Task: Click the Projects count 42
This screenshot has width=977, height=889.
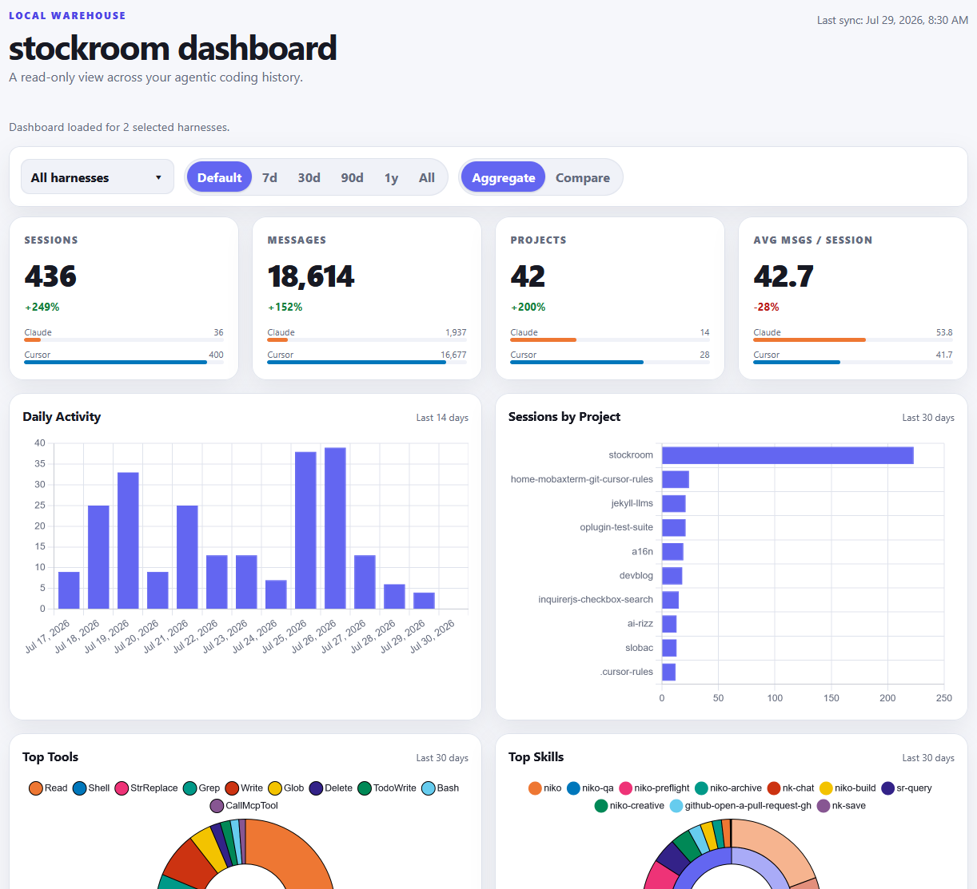Action: point(528,276)
